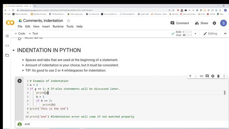Click code line 8 print('this is the end')
This screenshot has height=129, width=229.
[49, 109]
